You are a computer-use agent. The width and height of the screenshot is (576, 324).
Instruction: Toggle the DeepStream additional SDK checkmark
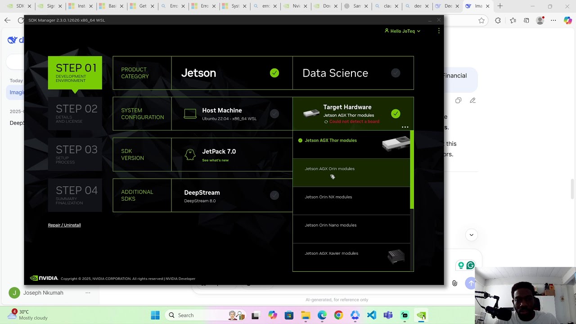tap(274, 195)
